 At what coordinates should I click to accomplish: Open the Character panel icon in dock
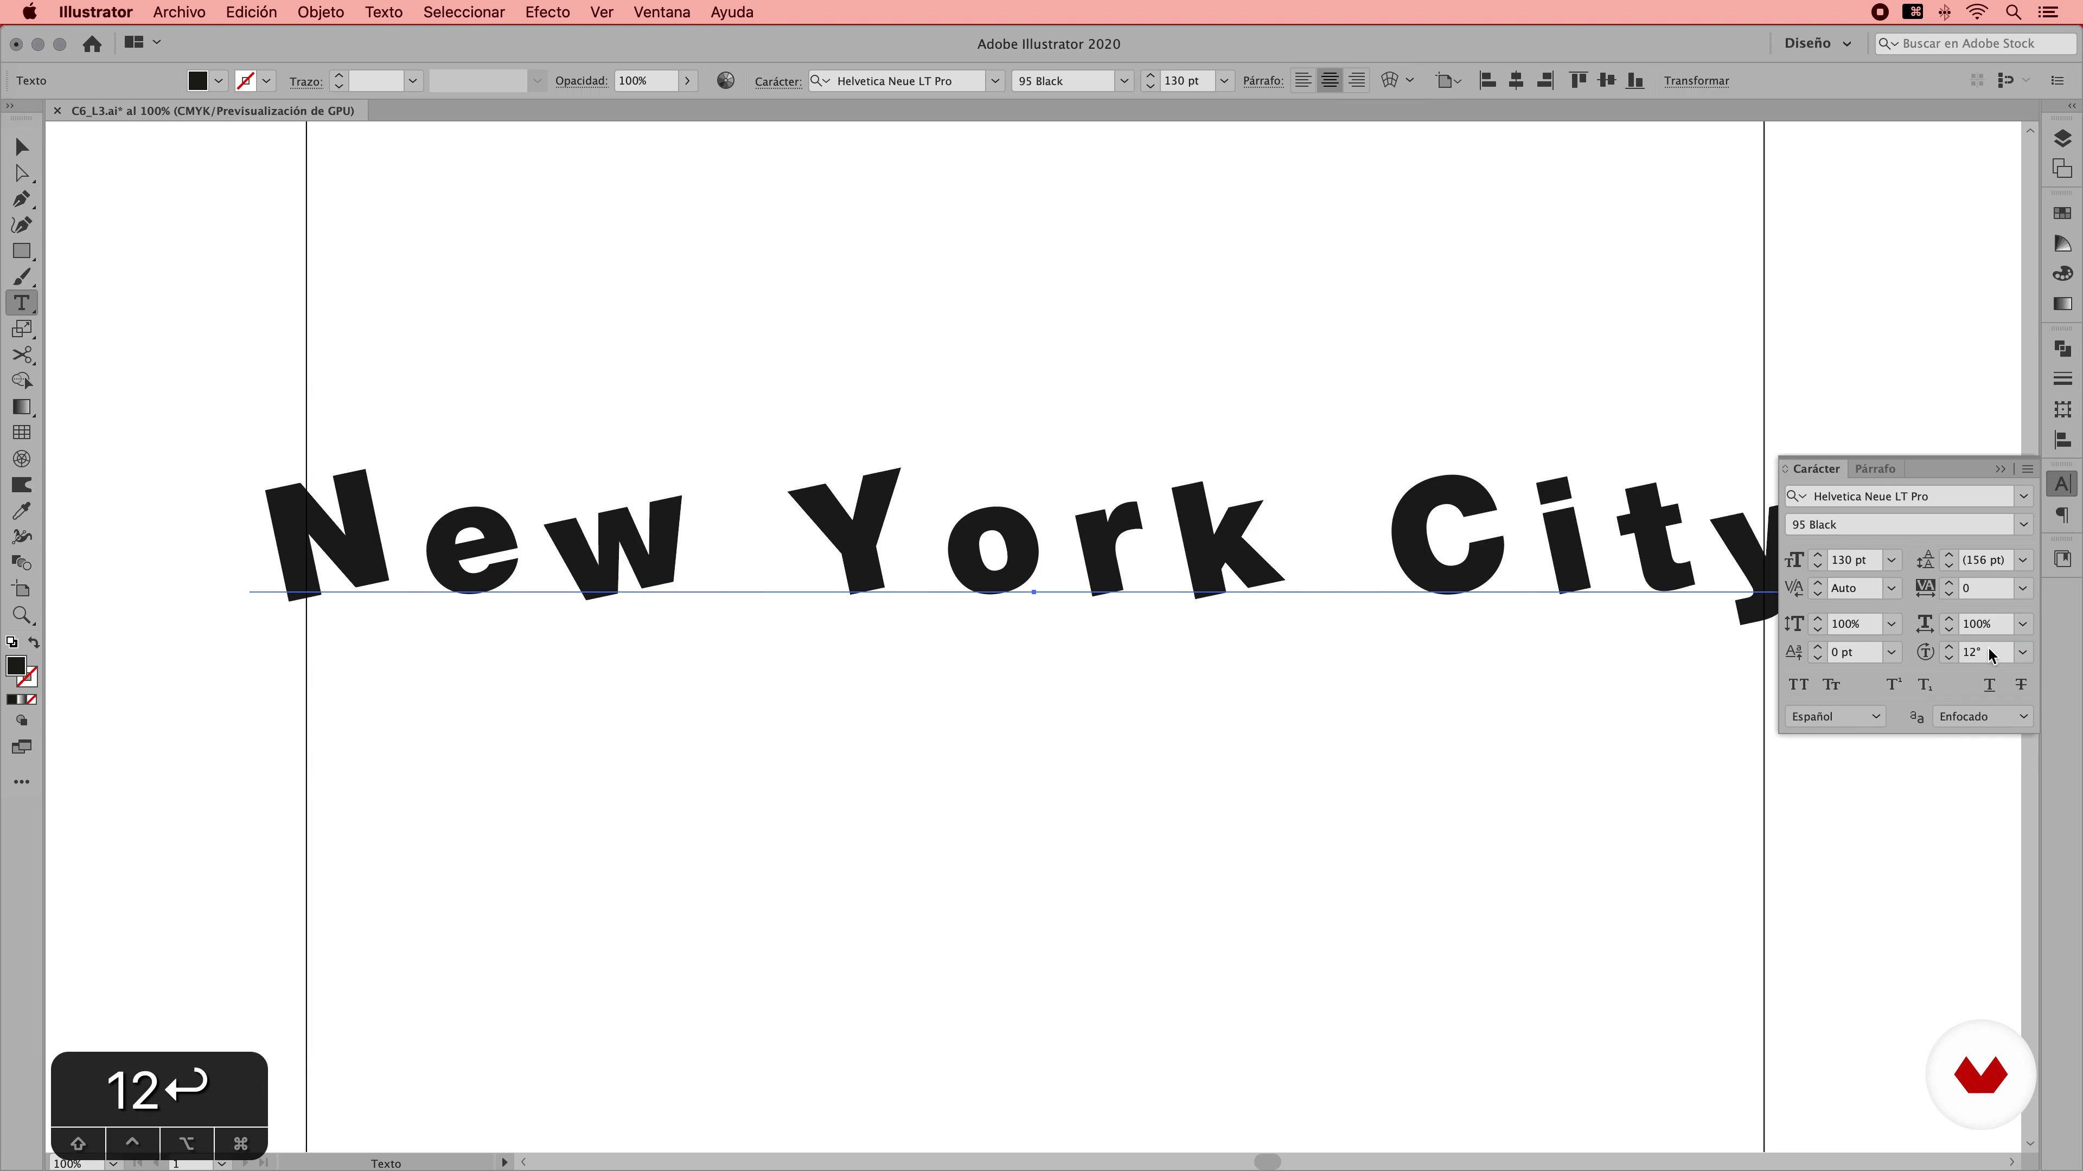pos(2062,484)
